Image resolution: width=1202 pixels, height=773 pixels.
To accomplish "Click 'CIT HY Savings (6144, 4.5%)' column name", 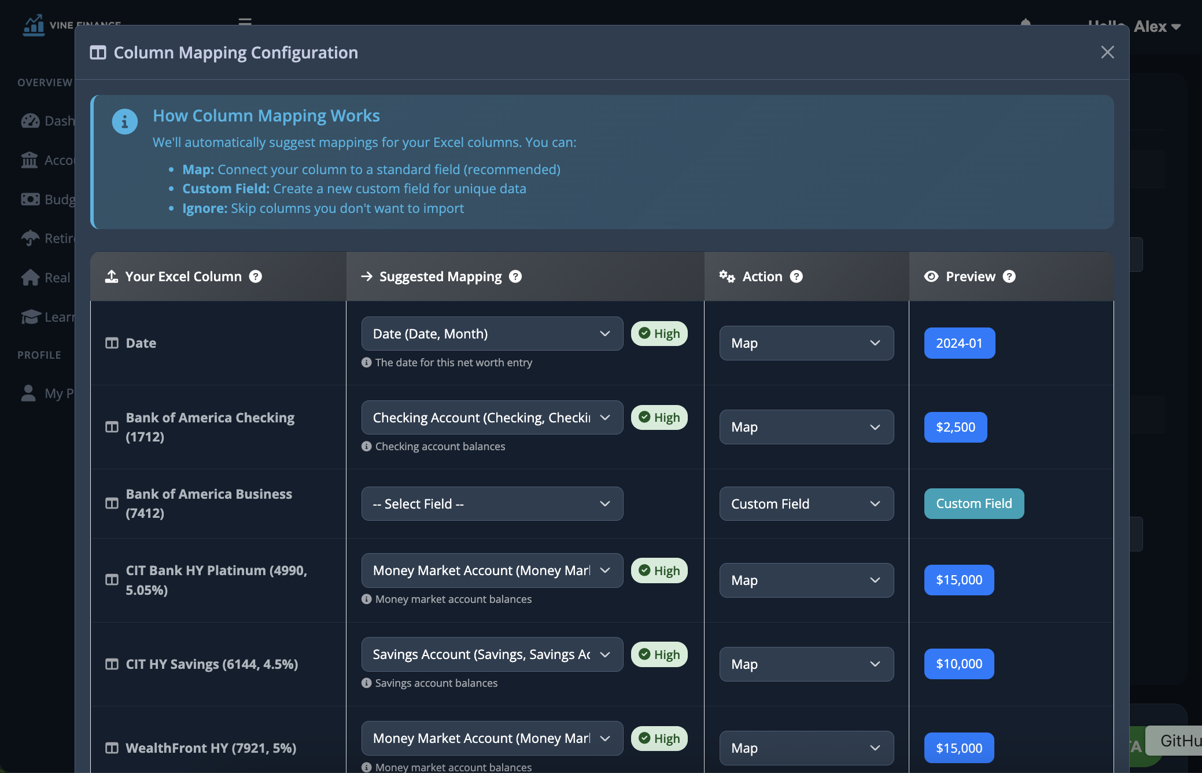I will [x=212, y=664].
